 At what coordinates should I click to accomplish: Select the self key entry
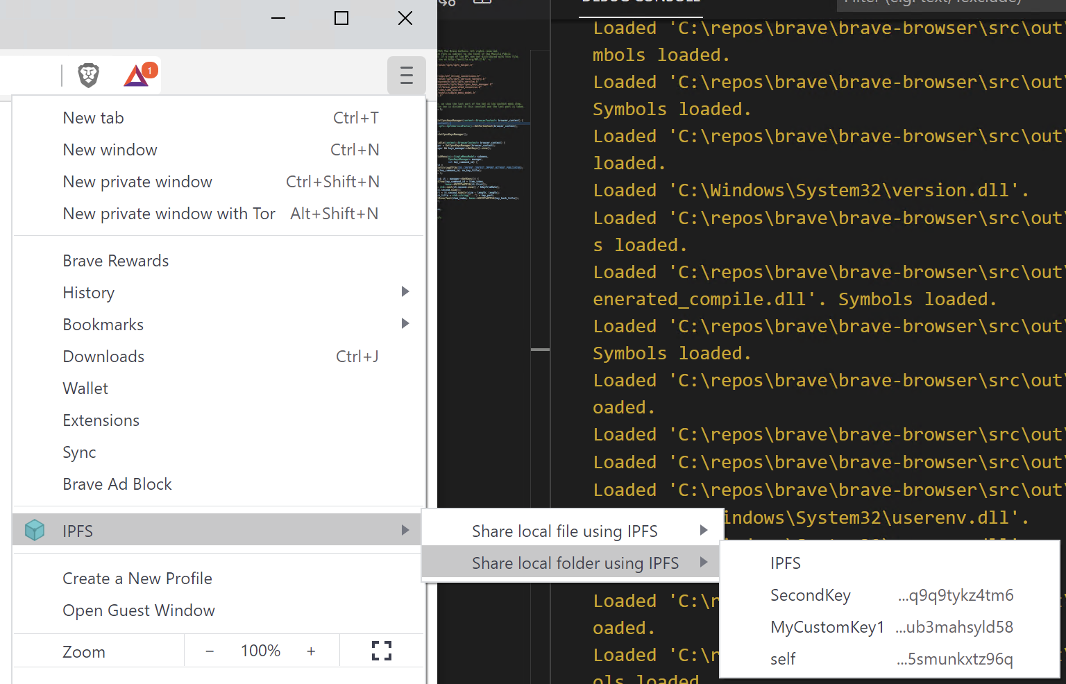coord(890,659)
